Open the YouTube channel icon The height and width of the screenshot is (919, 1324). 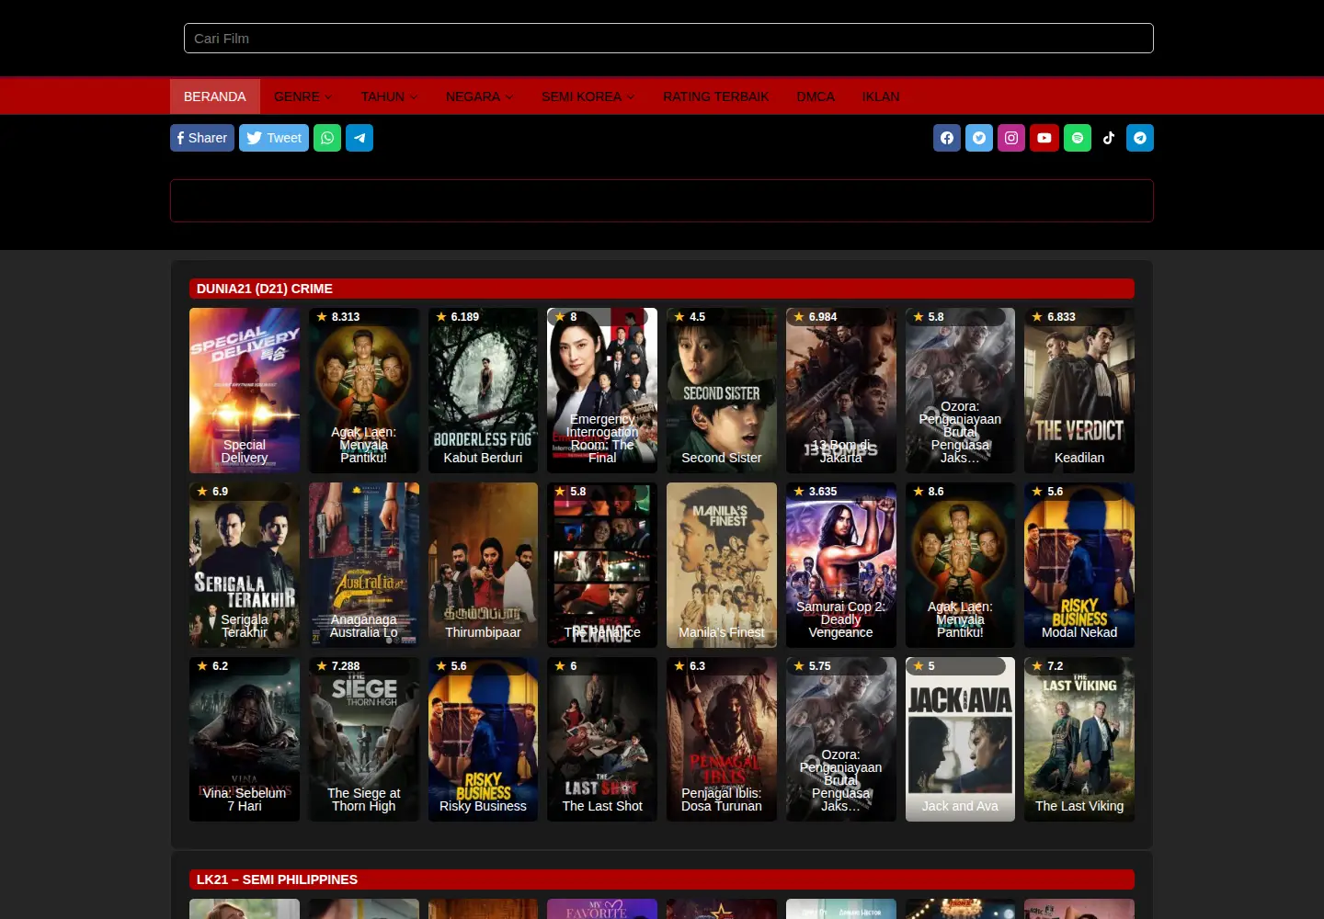[x=1044, y=138]
